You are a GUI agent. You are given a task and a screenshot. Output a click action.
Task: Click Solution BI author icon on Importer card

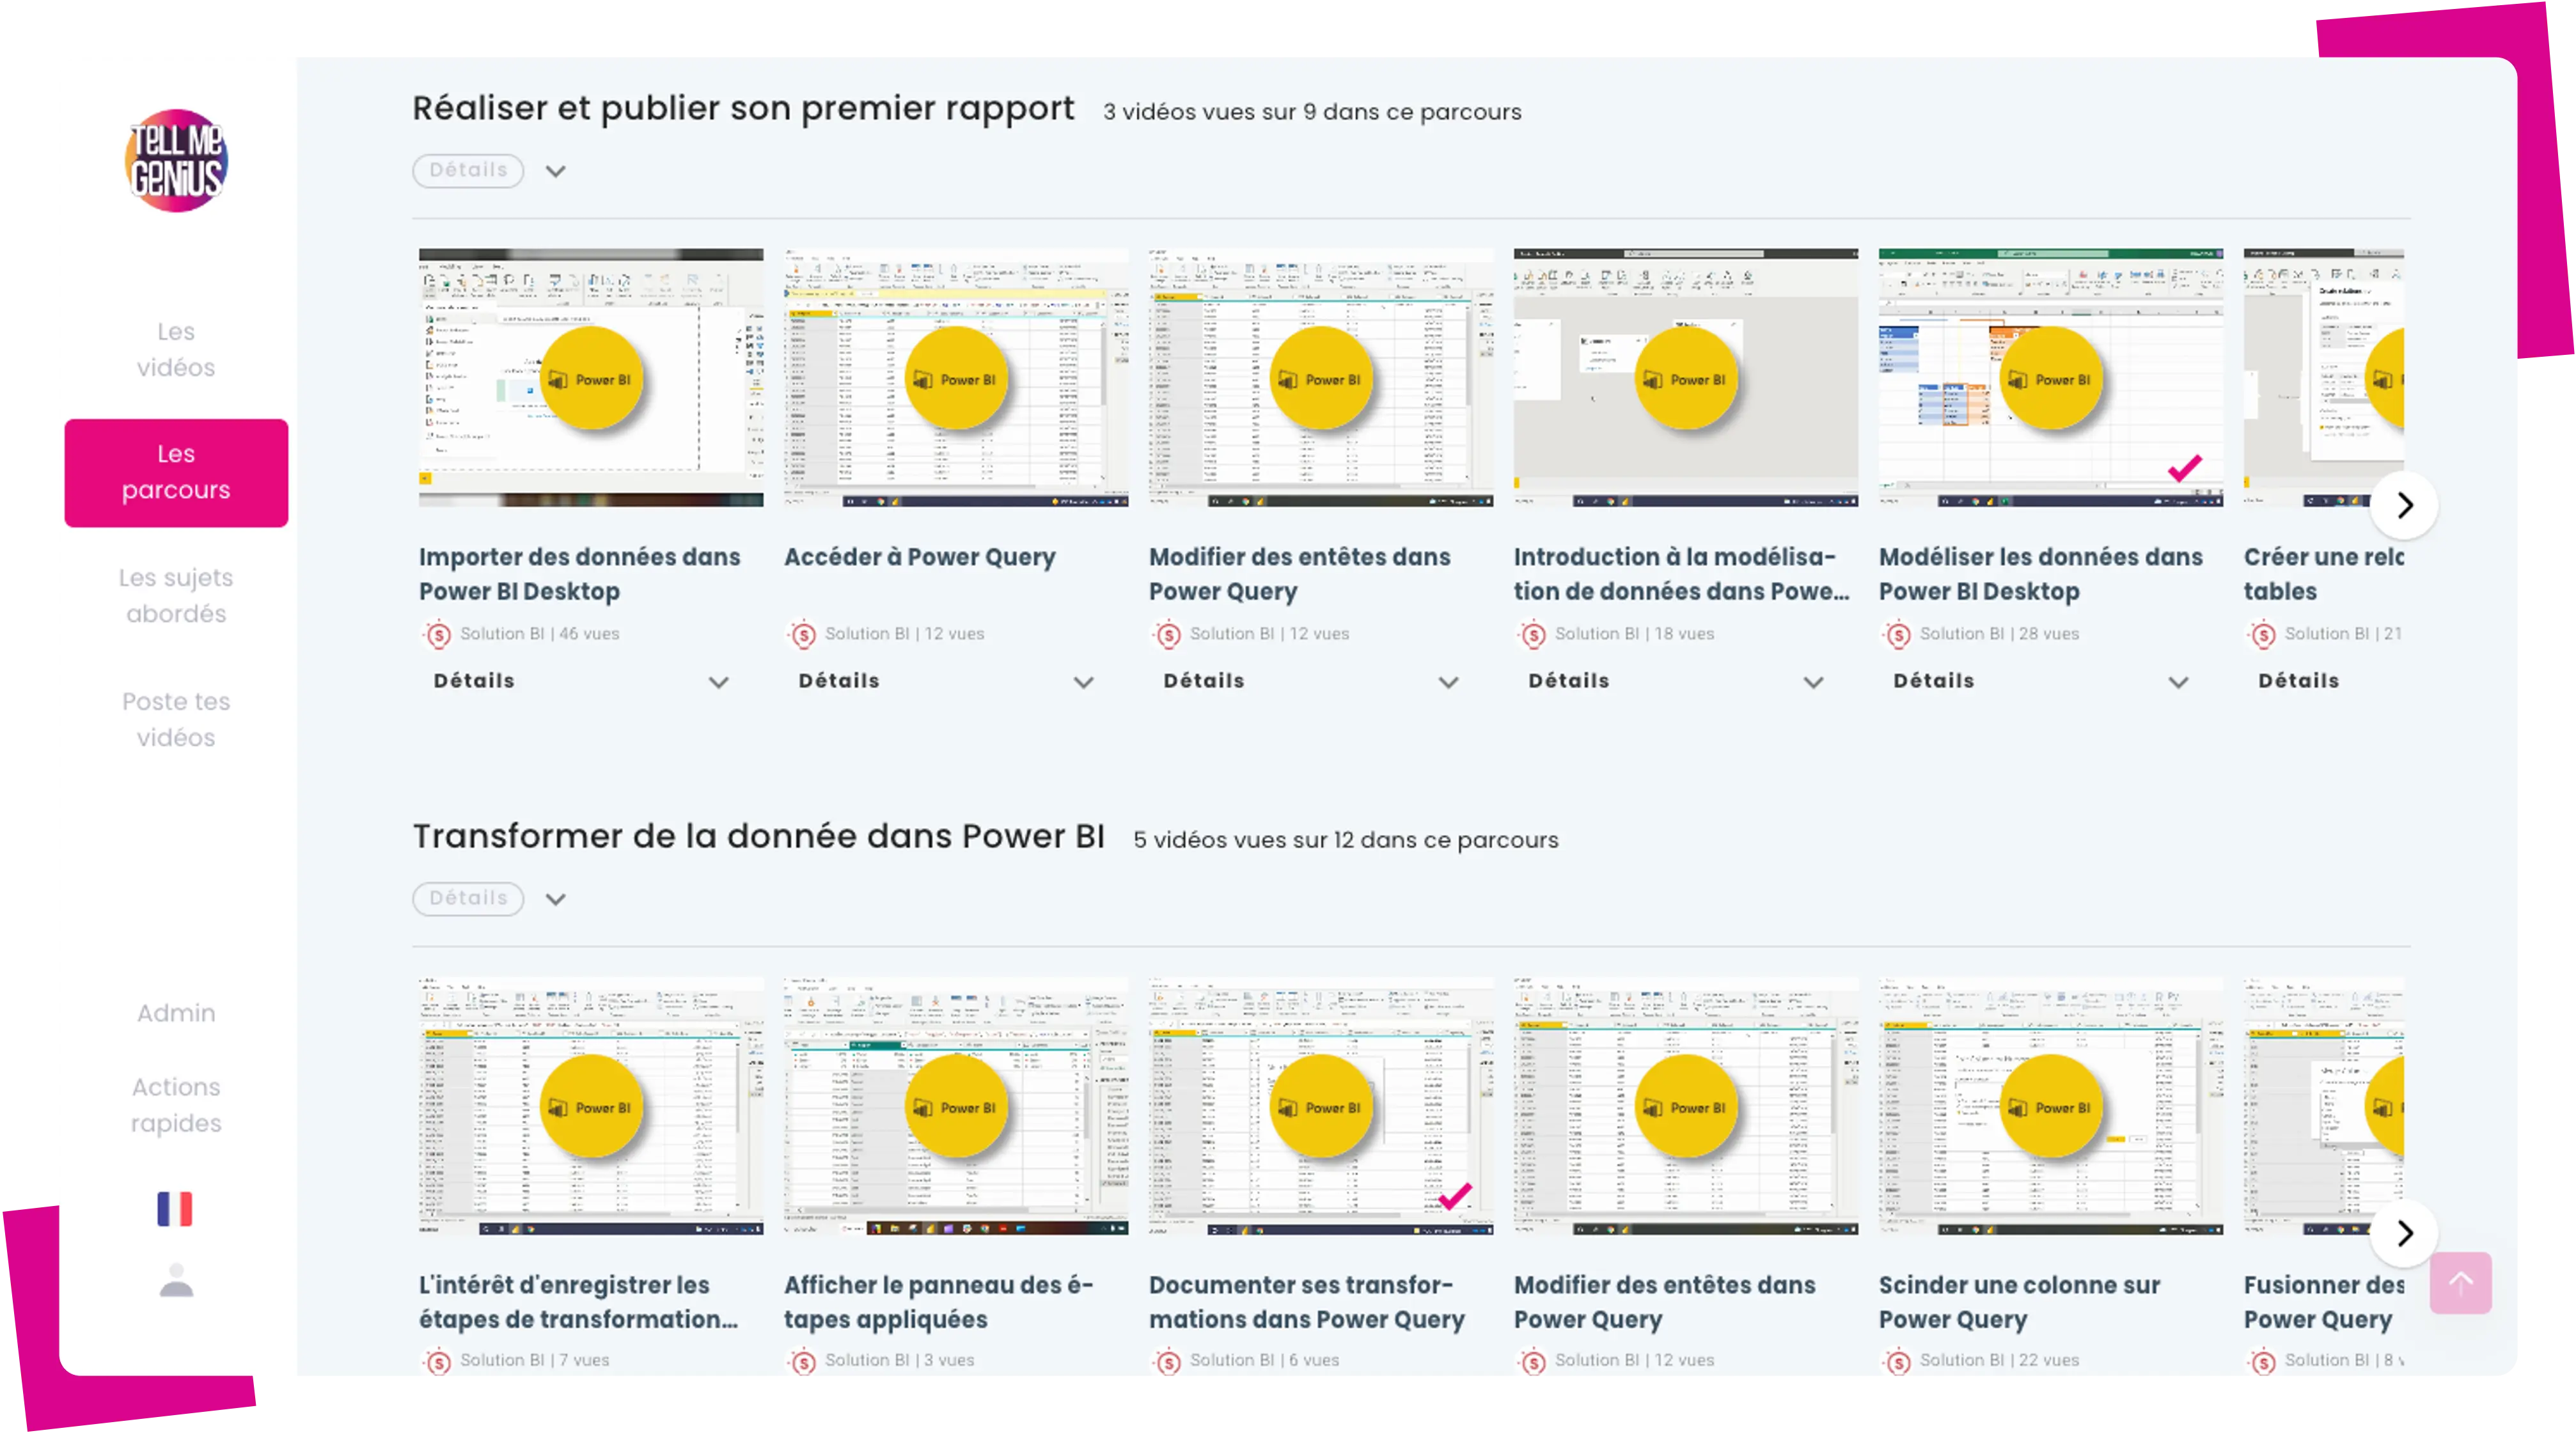(438, 634)
